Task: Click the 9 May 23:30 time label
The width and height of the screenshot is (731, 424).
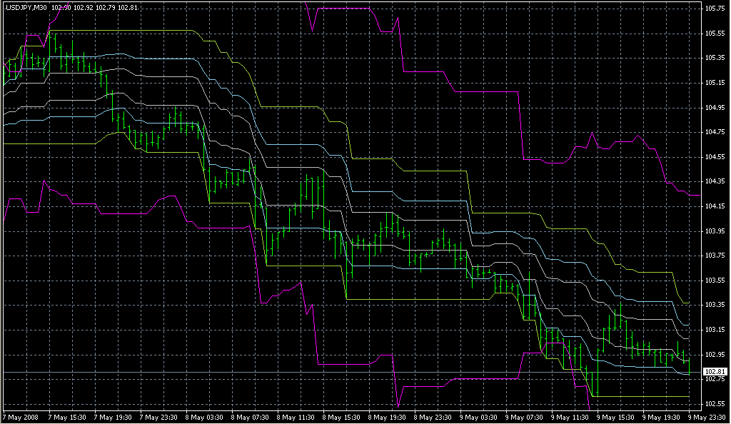Action: coord(706,418)
